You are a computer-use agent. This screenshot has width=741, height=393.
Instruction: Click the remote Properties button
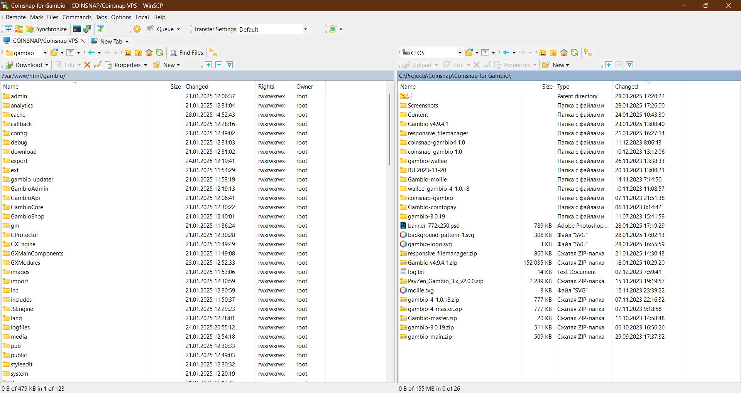click(123, 65)
